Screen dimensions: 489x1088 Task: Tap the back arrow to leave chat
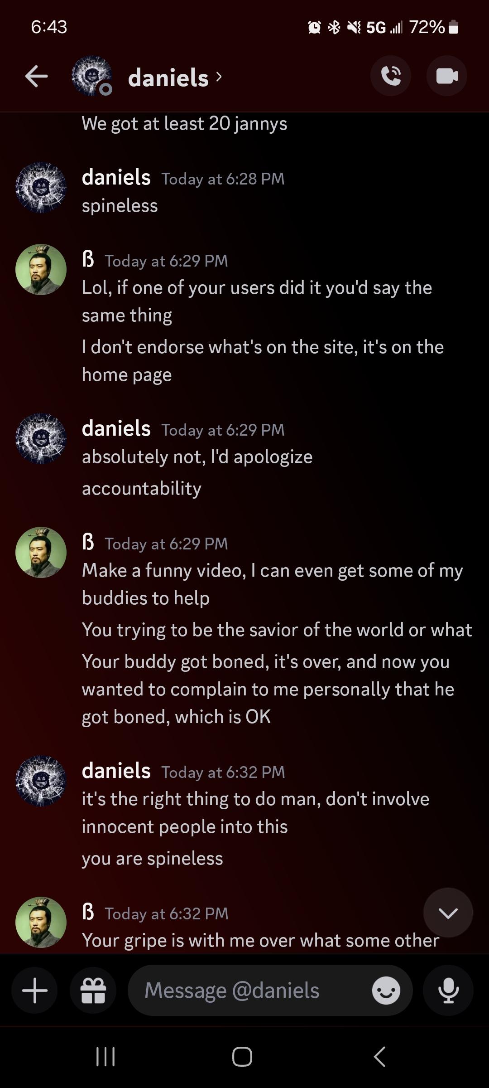[x=36, y=76]
